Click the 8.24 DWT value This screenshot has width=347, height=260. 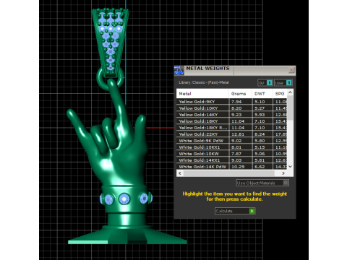260,134
